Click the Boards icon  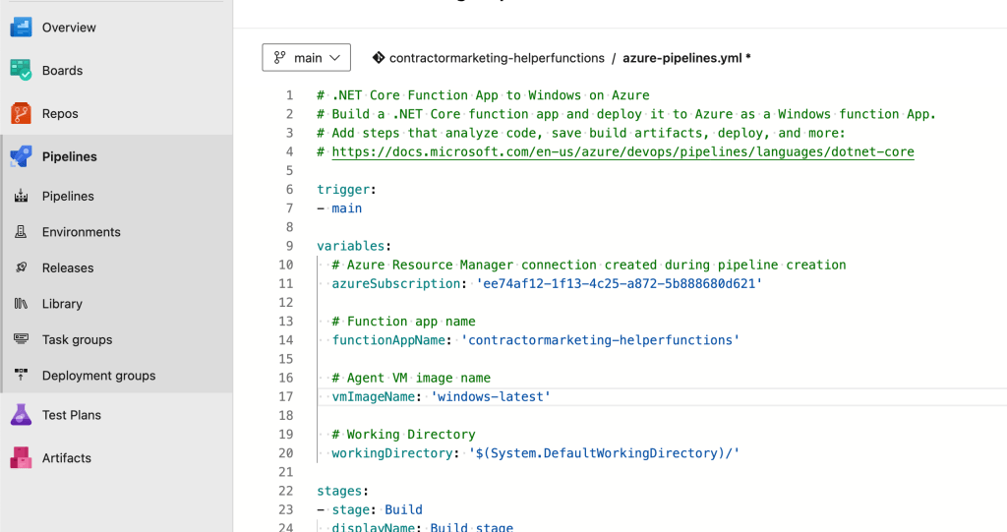click(x=21, y=70)
